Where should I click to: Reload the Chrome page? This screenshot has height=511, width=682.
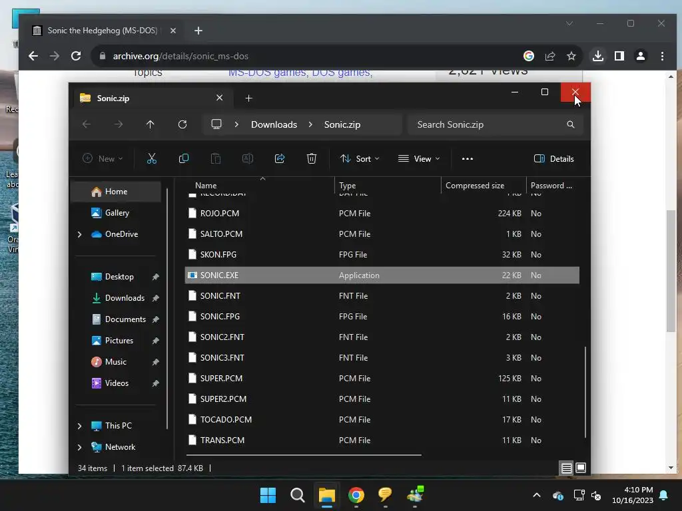[76, 56]
